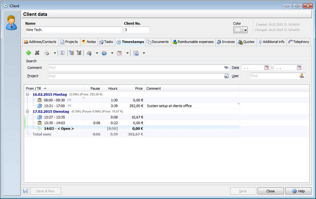Collapse all tree groups icon
Image resolution: width=316 pixels, height=199 pixels.
pos(79,53)
